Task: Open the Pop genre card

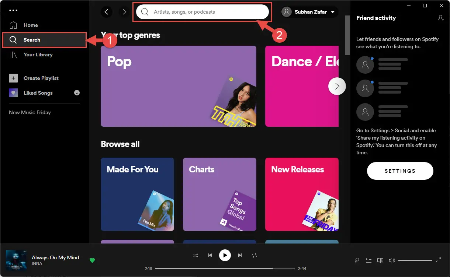Action: (x=179, y=86)
